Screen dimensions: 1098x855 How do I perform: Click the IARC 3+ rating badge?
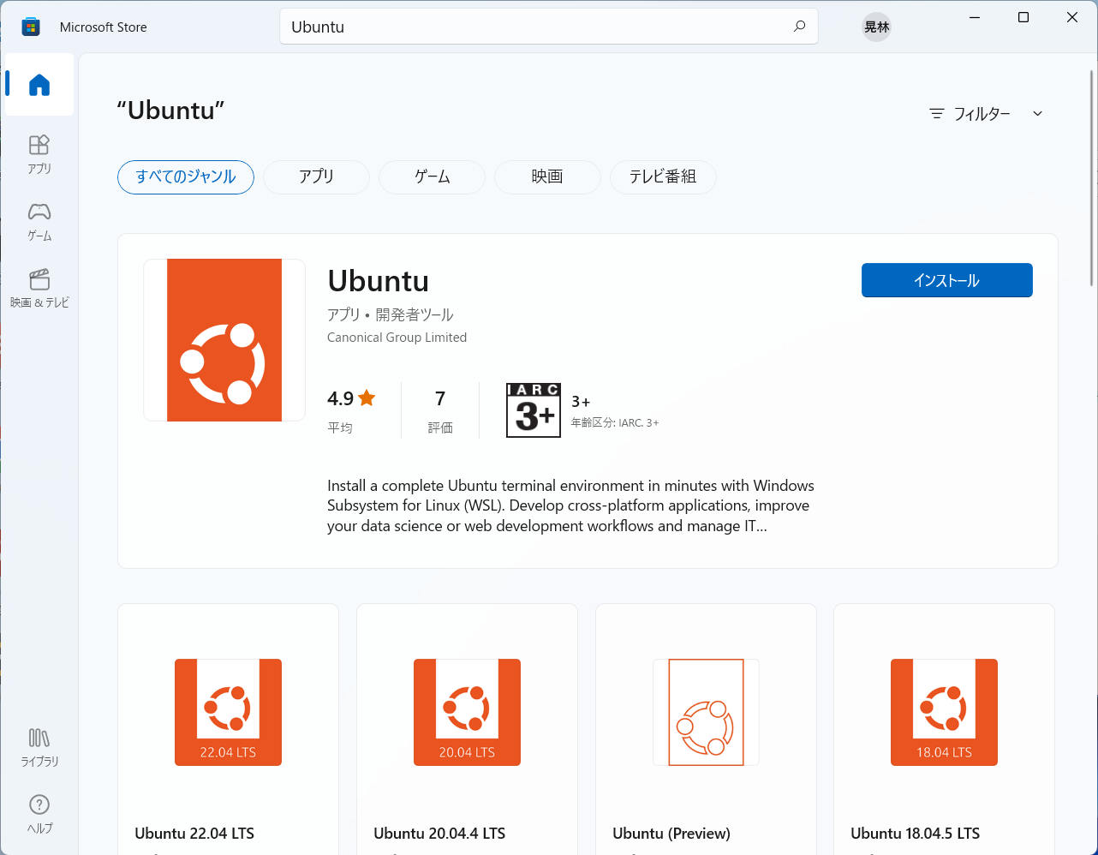tap(534, 410)
